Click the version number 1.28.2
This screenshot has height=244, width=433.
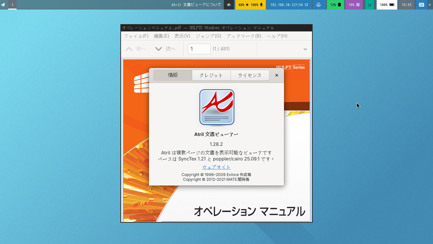click(216, 144)
